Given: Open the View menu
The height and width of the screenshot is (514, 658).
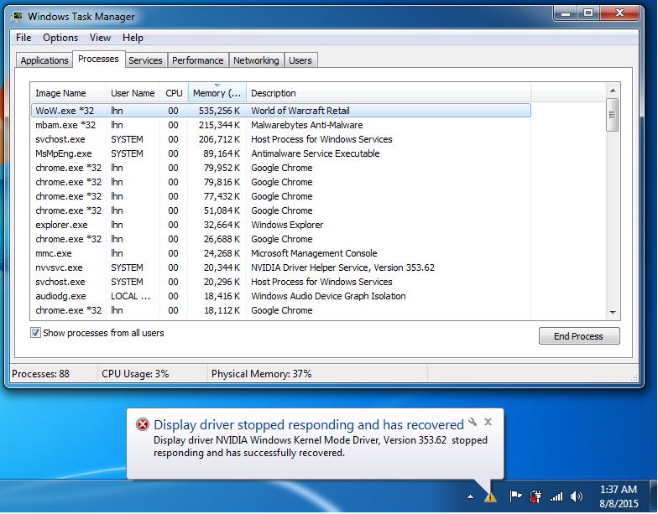Looking at the screenshot, I should click(x=100, y=38).
